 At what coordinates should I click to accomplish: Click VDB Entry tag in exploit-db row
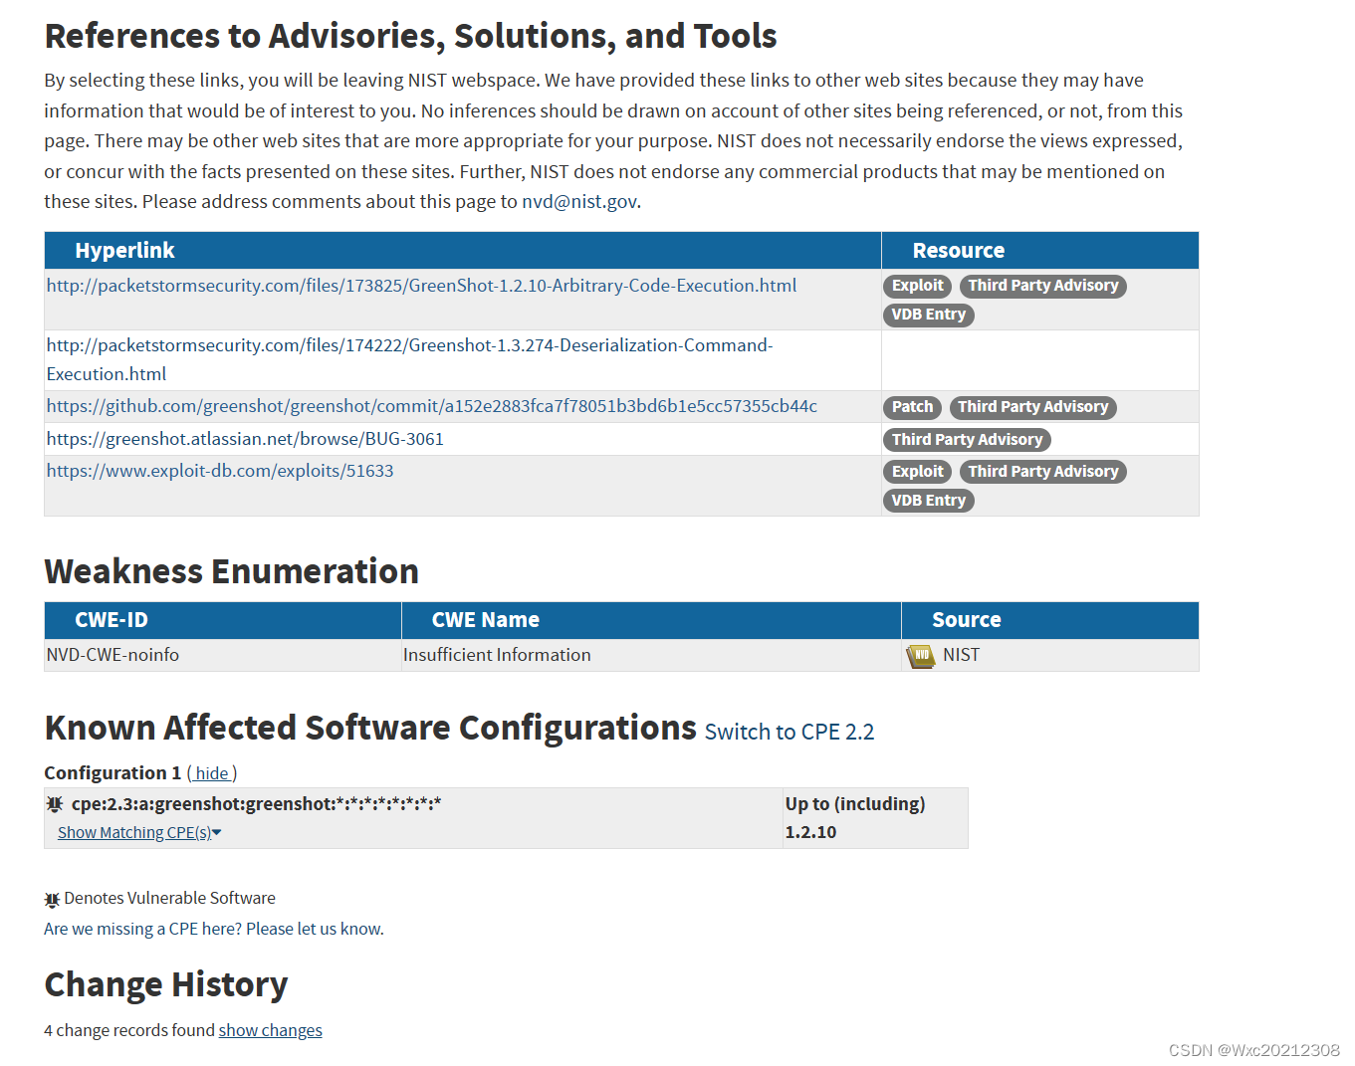coord(928,501)
